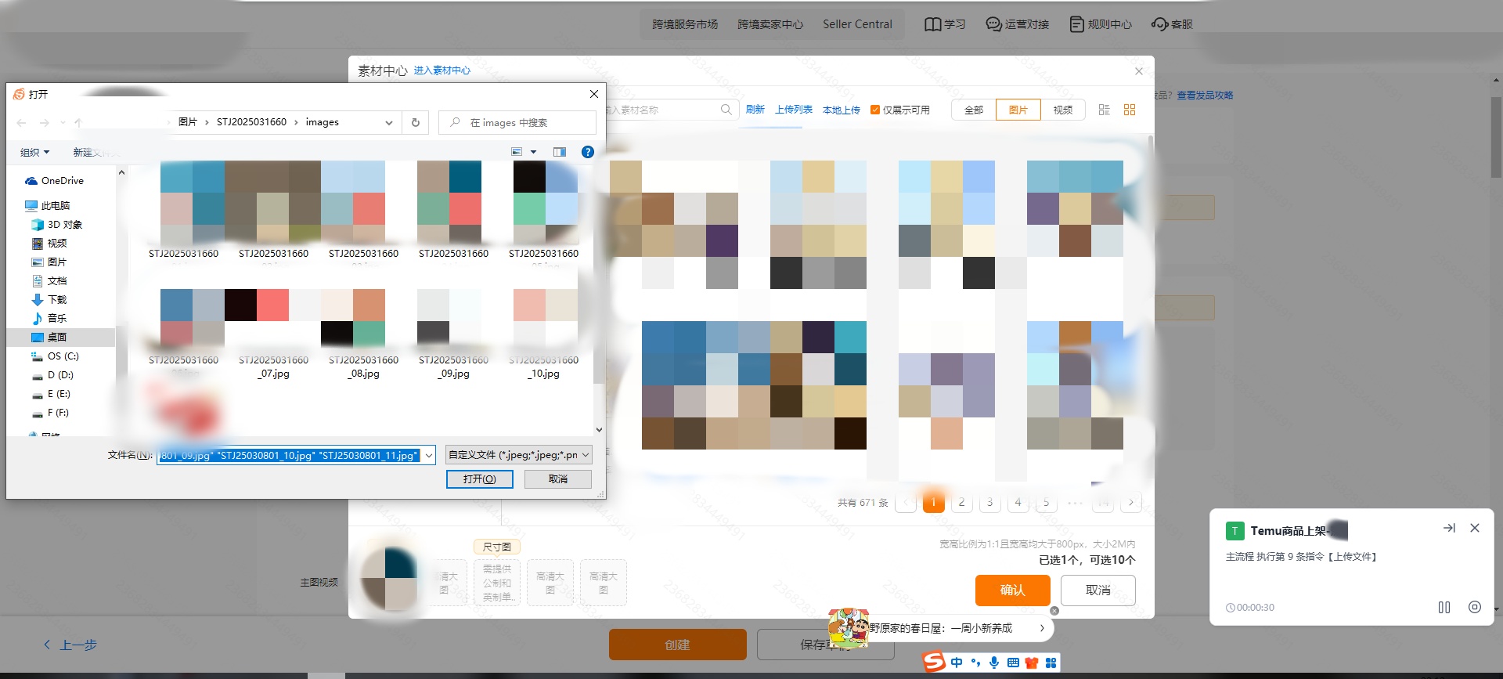Go to material page 2
Image resolution: width=1503 pixels, height=679 pixels.
point(962,502)
